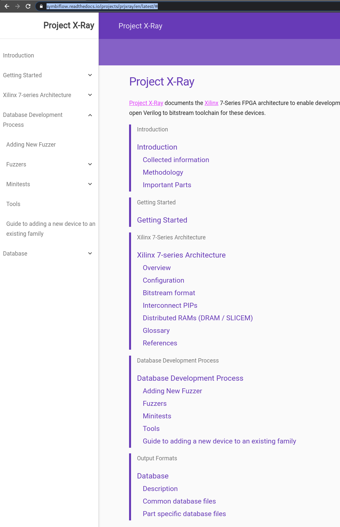Follow the Methodology link
This screenshot has width=340, height=527.
[x=163, y=172]
